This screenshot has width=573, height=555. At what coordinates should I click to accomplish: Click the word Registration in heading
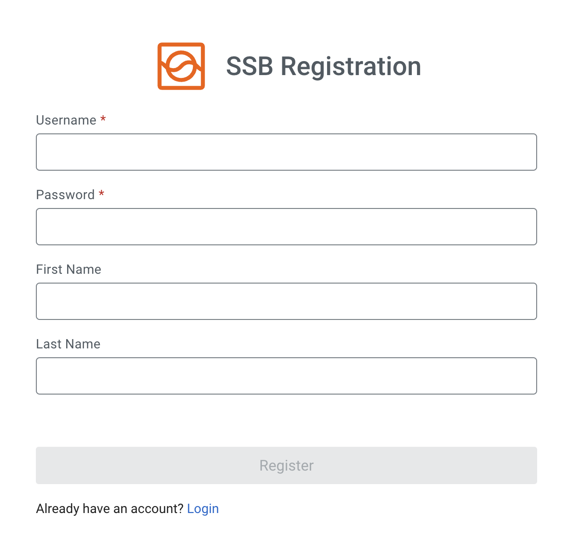pyautogui.click(x=351, y=66)
